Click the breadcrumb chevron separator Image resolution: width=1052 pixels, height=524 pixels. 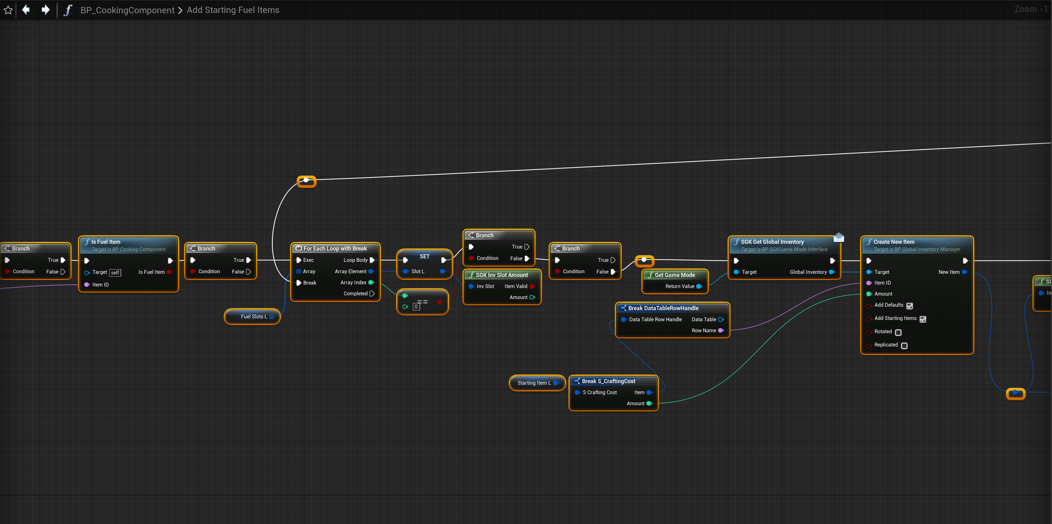(180, 10)
